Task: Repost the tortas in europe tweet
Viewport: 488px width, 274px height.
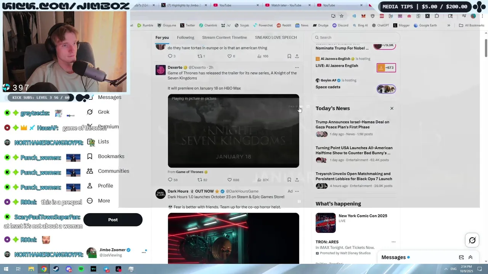Action: [x=201, y=56]
